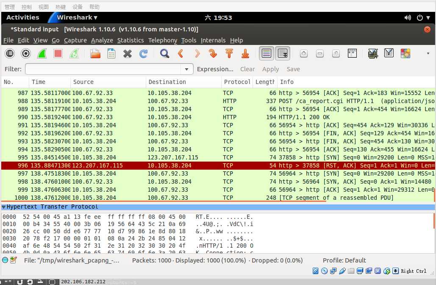Select packet 990 HTTP/1.1 200 OK
This screenshot has width=436, height=285.
pos(218,117)
